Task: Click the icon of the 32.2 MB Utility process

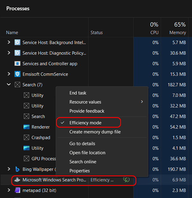Action: [x=27, y=106]
